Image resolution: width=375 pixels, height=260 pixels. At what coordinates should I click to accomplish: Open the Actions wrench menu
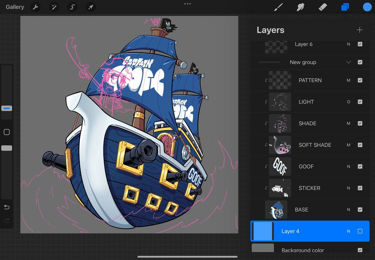click(35, 7)
